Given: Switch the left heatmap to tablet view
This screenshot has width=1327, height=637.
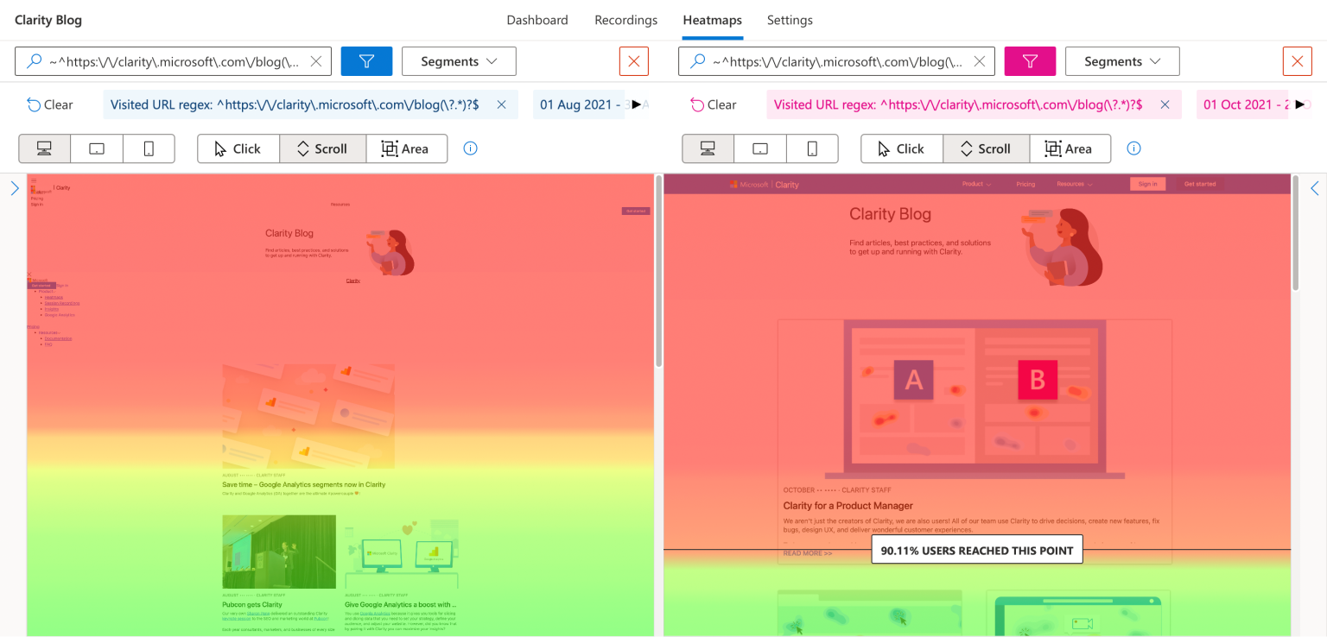Looking at the screenshot, I should [96, 148].
